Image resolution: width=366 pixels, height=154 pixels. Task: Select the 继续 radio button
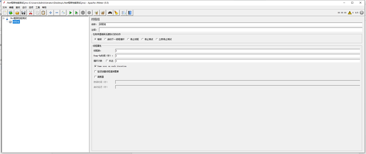tap(95, 39)
